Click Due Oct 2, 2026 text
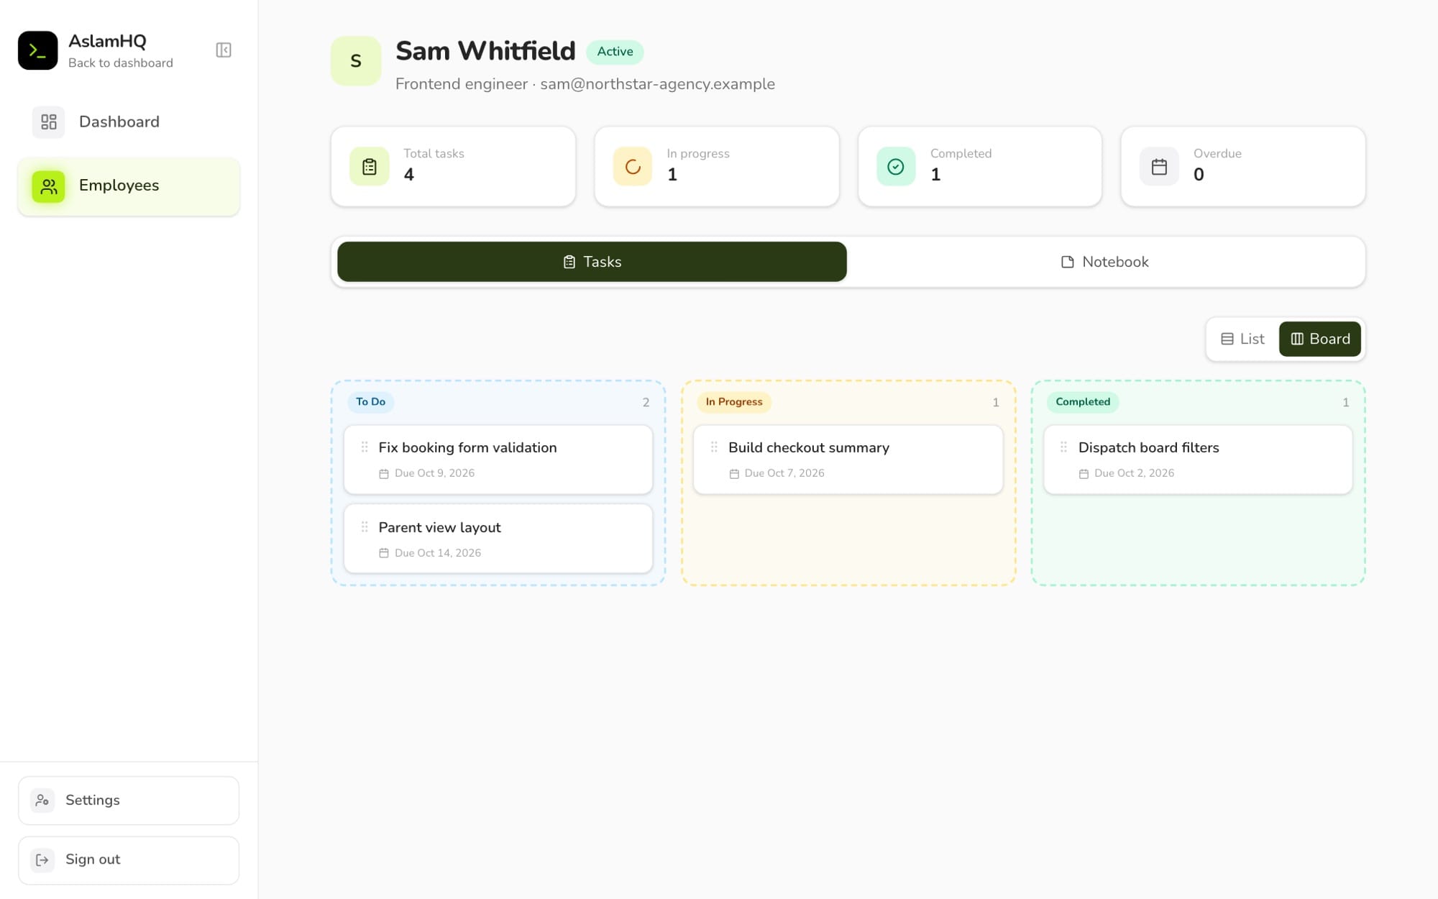The width and height of the screenshot is (1438, 899). click(1134, 473)
